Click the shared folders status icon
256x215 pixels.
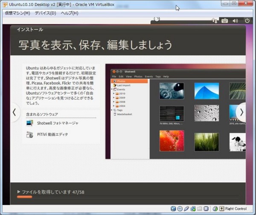point(199,209)
